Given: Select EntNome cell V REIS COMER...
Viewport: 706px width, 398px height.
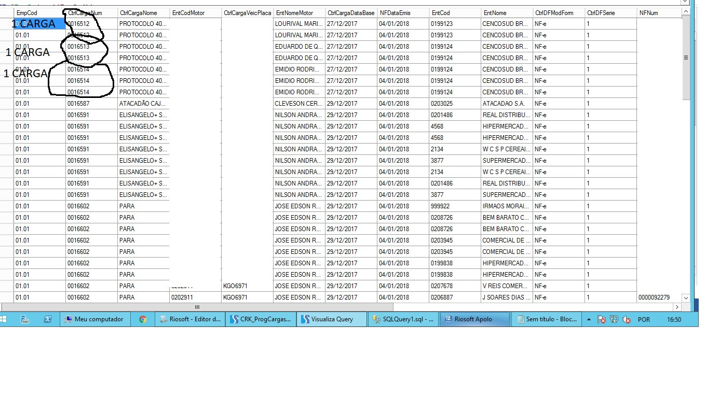Looking at the screenshot, I should (x=507, y=286).
